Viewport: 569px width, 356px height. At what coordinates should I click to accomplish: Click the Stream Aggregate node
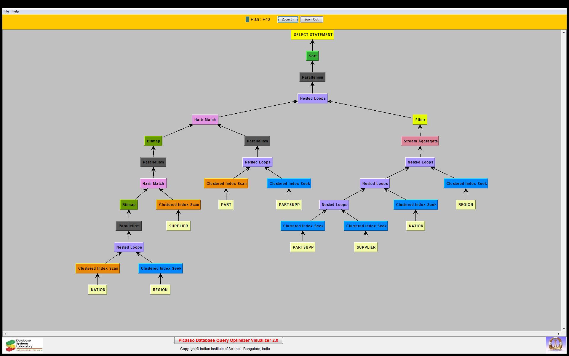click(x=420, y=141)
